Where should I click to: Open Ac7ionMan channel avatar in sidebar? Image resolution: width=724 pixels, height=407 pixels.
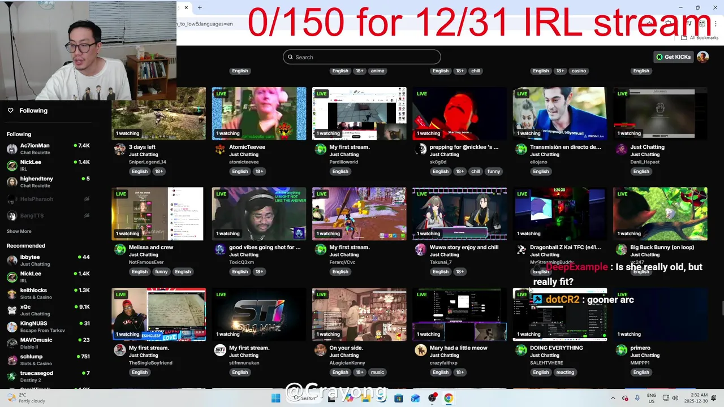[x=12, y=149]
